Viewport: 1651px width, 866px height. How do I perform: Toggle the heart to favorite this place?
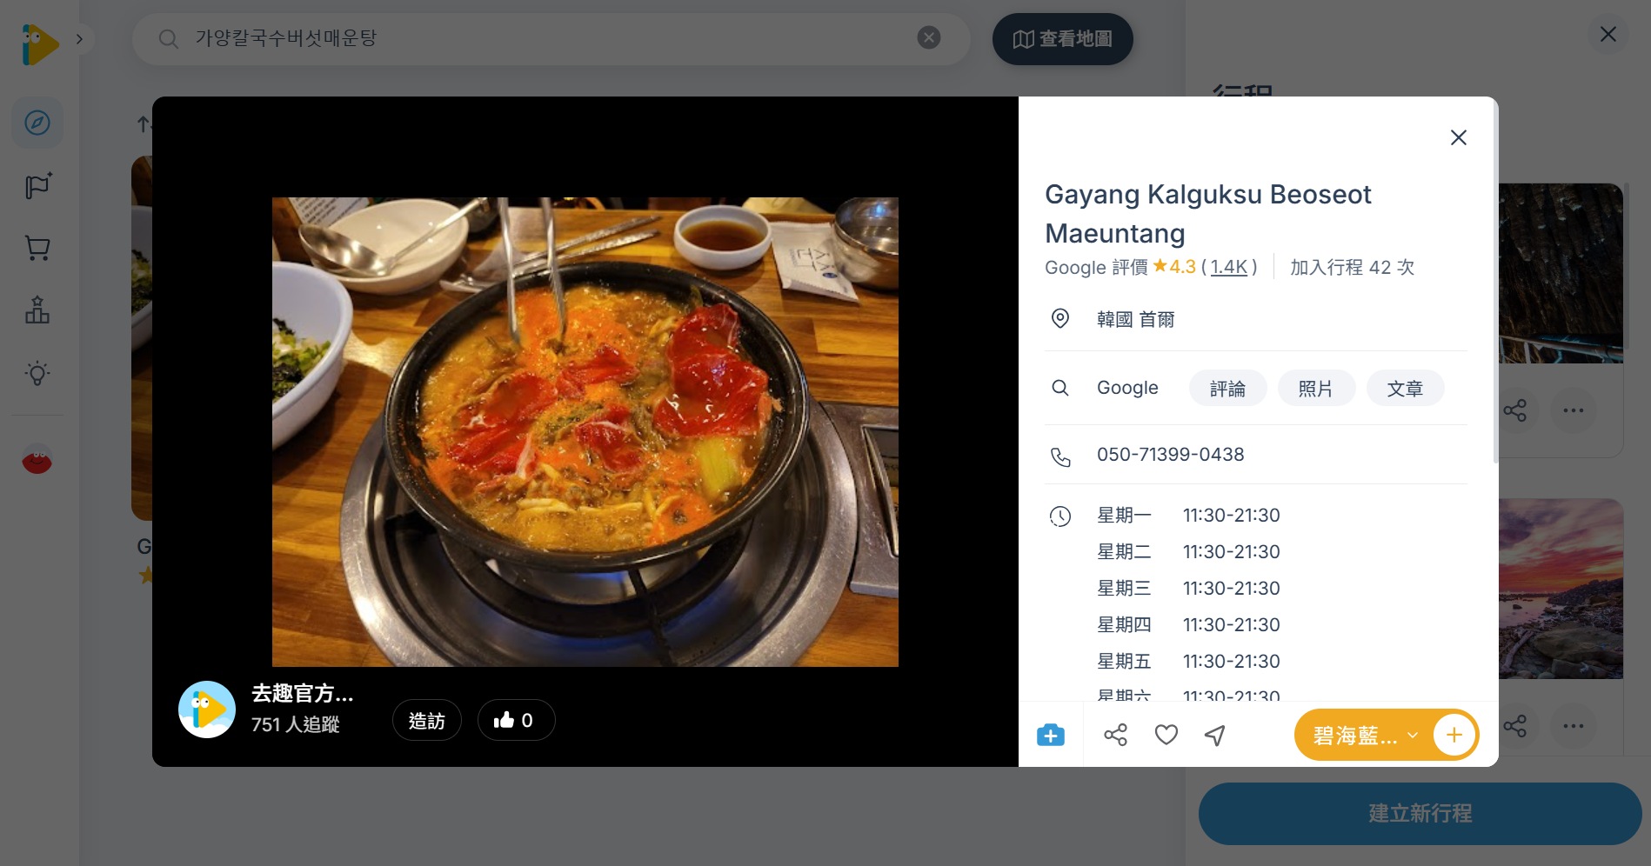1166,735
